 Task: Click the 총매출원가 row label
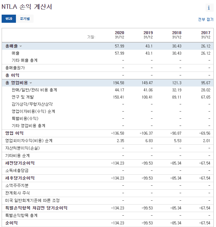(x=15, y=68)
